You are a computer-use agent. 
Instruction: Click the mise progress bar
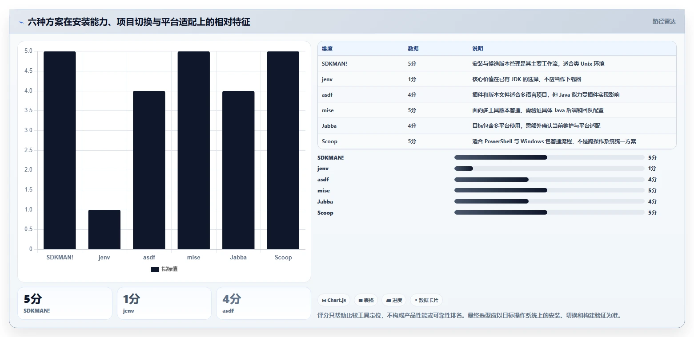click(x=550, y=191)
